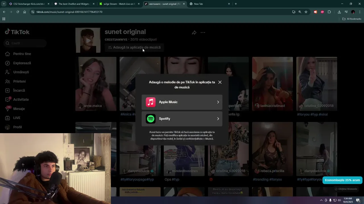Screen dimensions: 364x204
Task: Open rebeca.priscilla video thumbnail
Action: [x=272, y=149]
